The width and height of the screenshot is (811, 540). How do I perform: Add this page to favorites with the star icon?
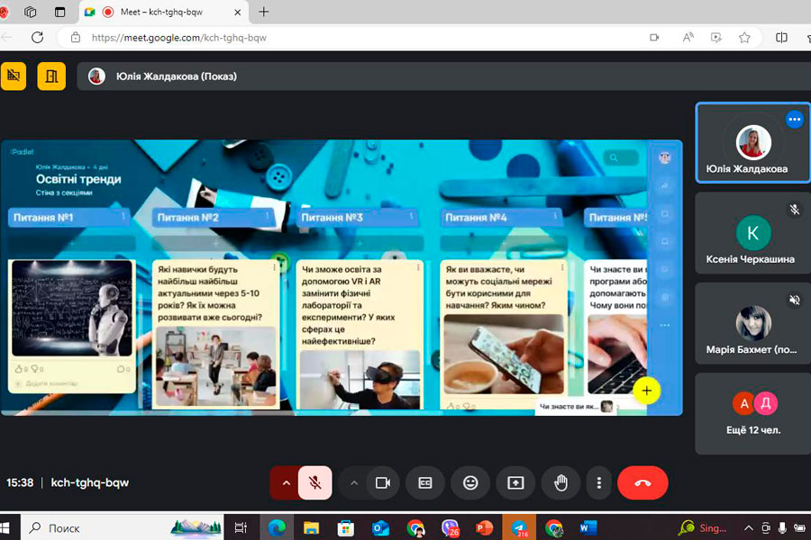pyautogui.click(x=744, y=38)
